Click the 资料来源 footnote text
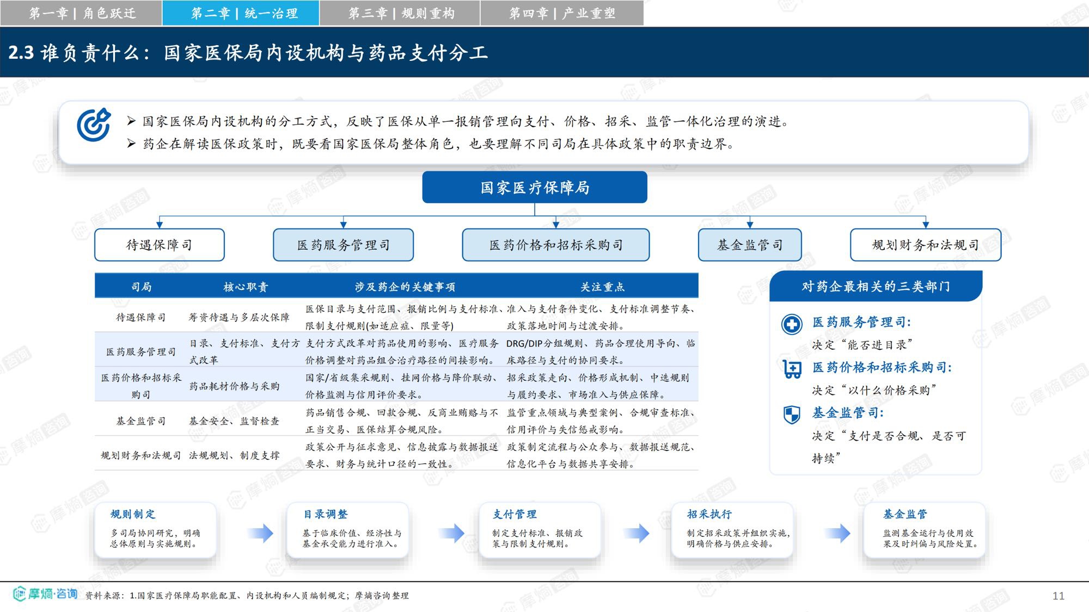 pyautogui.click(x=247, y=596)
